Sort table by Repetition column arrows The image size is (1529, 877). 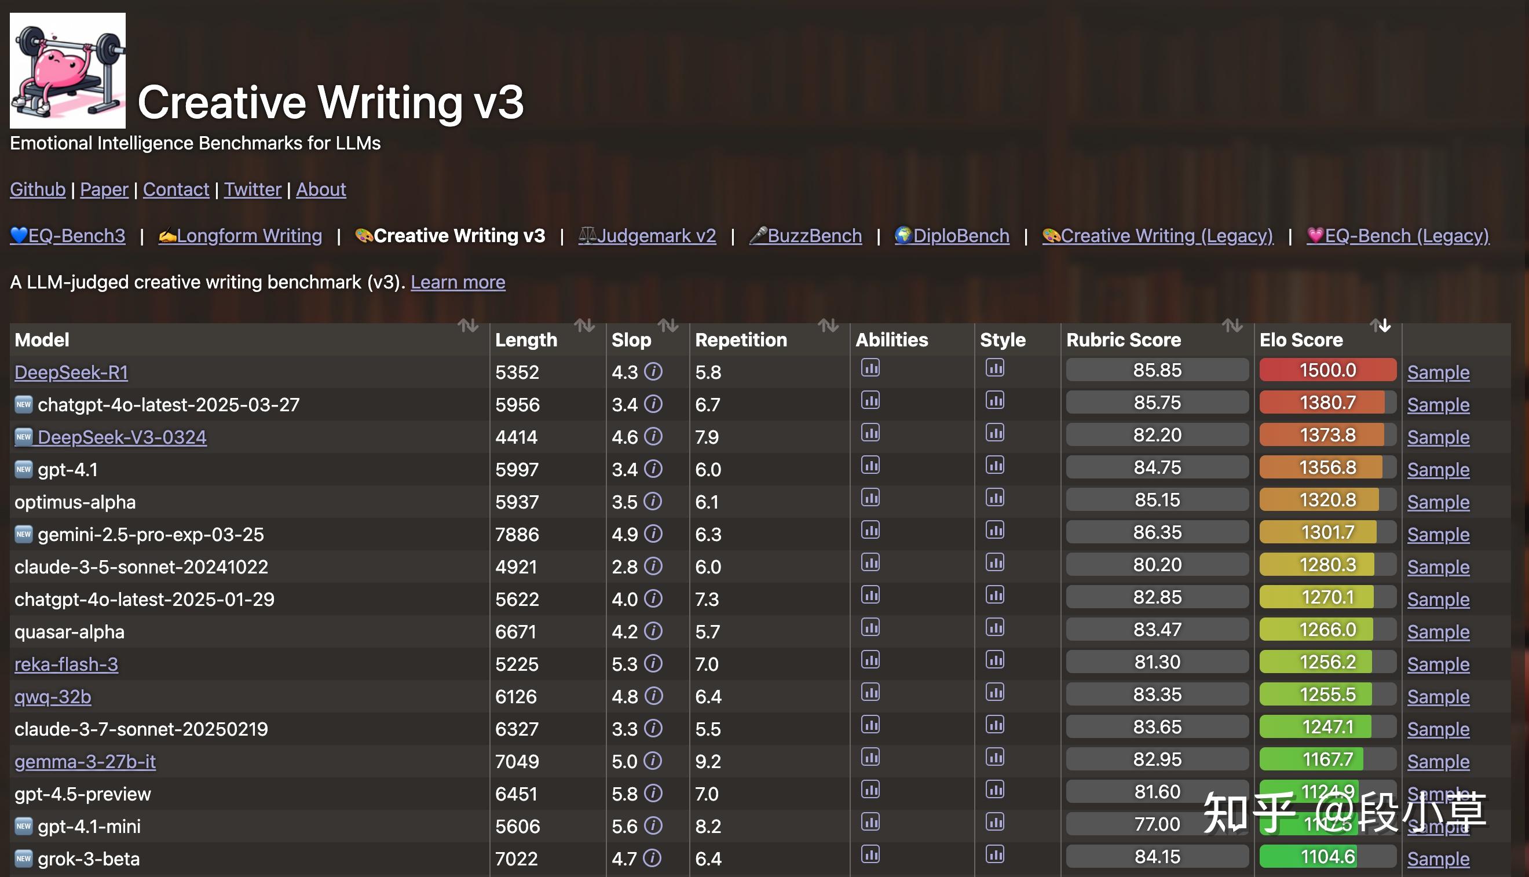click(x=828, y=326)
